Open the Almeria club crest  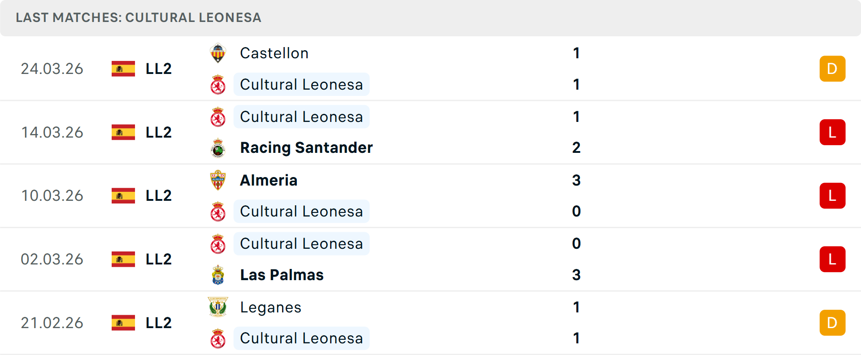tap(218, 180)
